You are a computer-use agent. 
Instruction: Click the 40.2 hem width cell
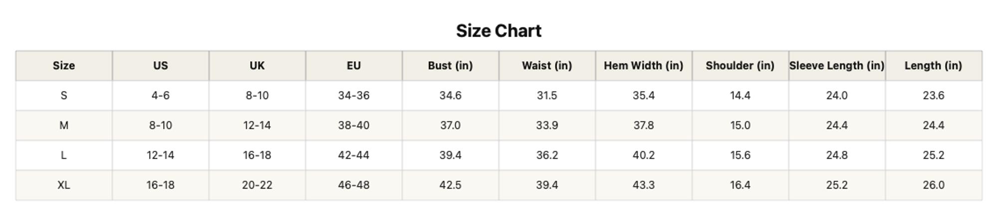(644, 155)
